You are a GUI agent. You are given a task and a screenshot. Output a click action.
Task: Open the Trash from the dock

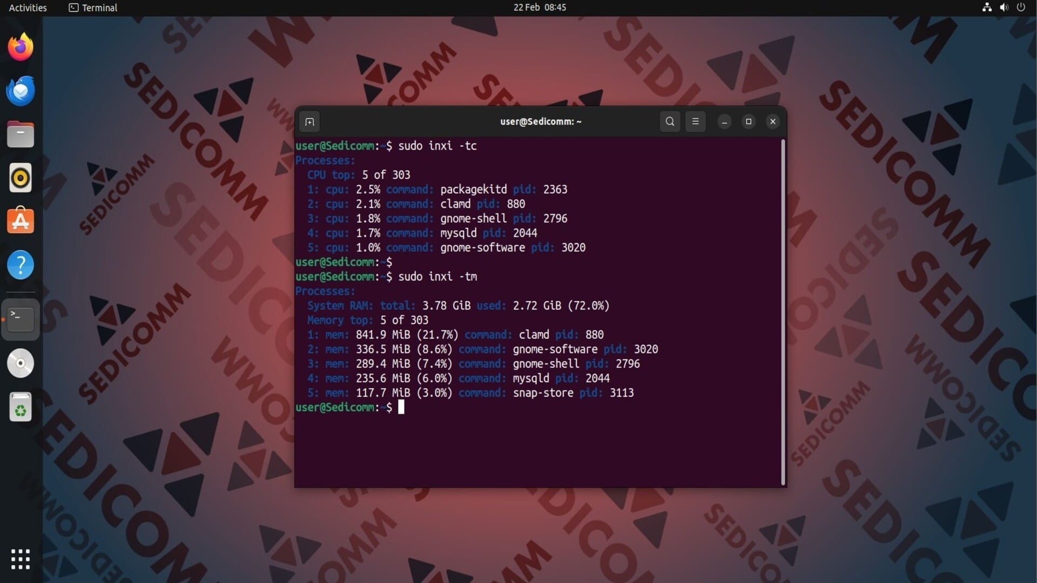21,407
